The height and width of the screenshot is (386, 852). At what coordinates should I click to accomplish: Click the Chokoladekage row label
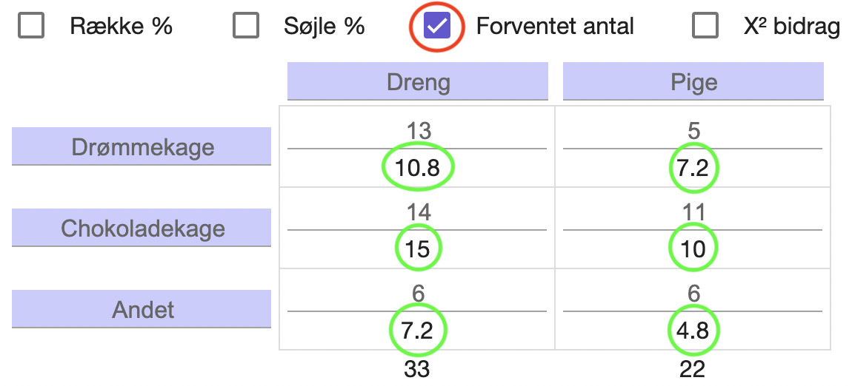(142, 228)
